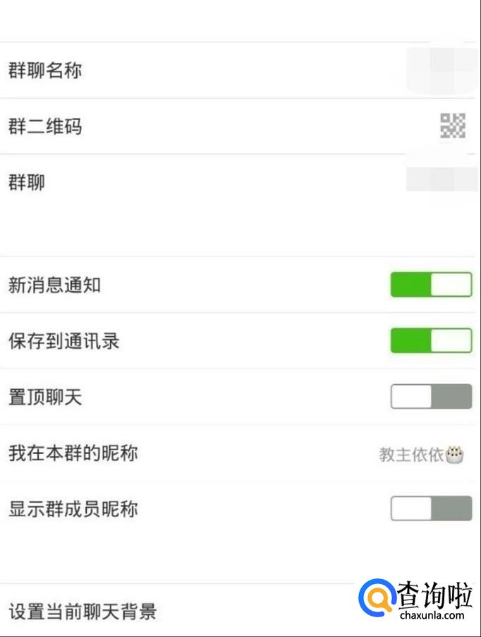The width and height of the screenshot is (481, 637).
Task: Disable the 保存到通讯录 switch
Action: [431, 340]
